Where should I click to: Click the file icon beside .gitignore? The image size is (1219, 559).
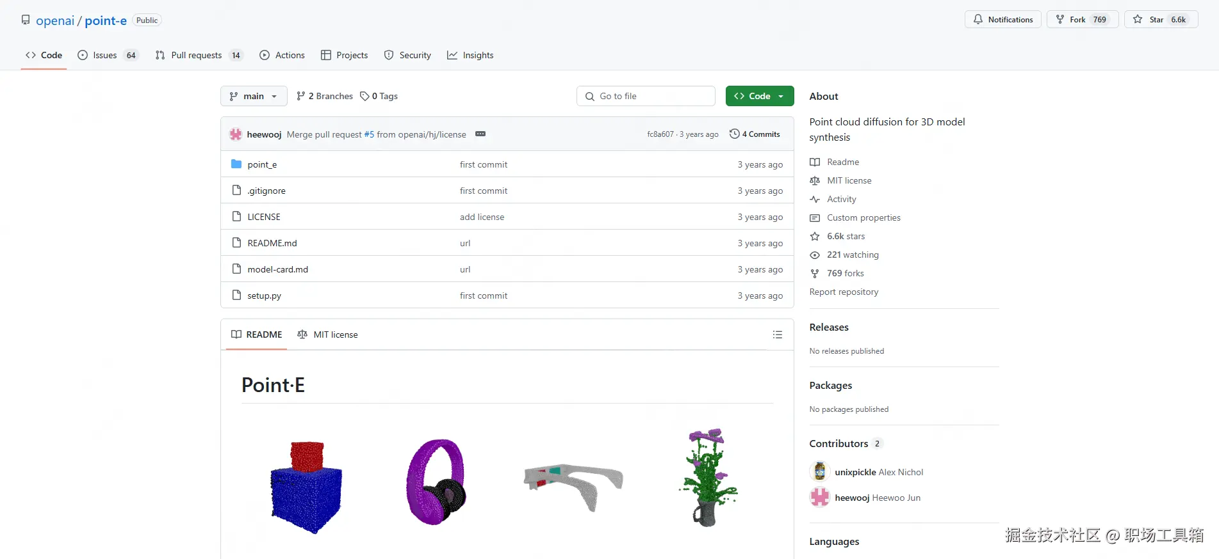coord(236,190)
